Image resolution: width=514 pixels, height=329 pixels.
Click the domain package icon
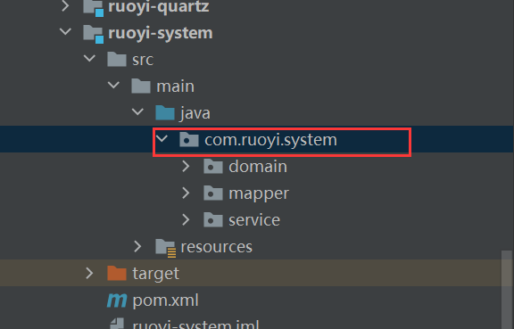213,167
